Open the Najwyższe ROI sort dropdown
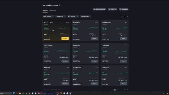Viewport: 169px width, 95px height. click(x=124, y=16)
